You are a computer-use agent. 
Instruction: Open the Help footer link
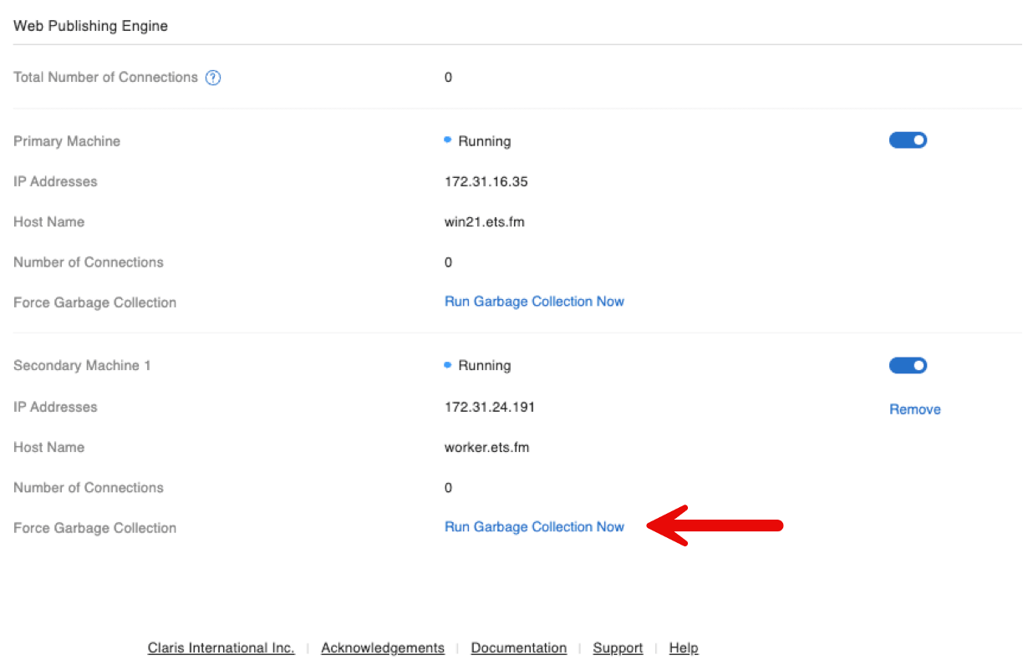click(684, 648)
